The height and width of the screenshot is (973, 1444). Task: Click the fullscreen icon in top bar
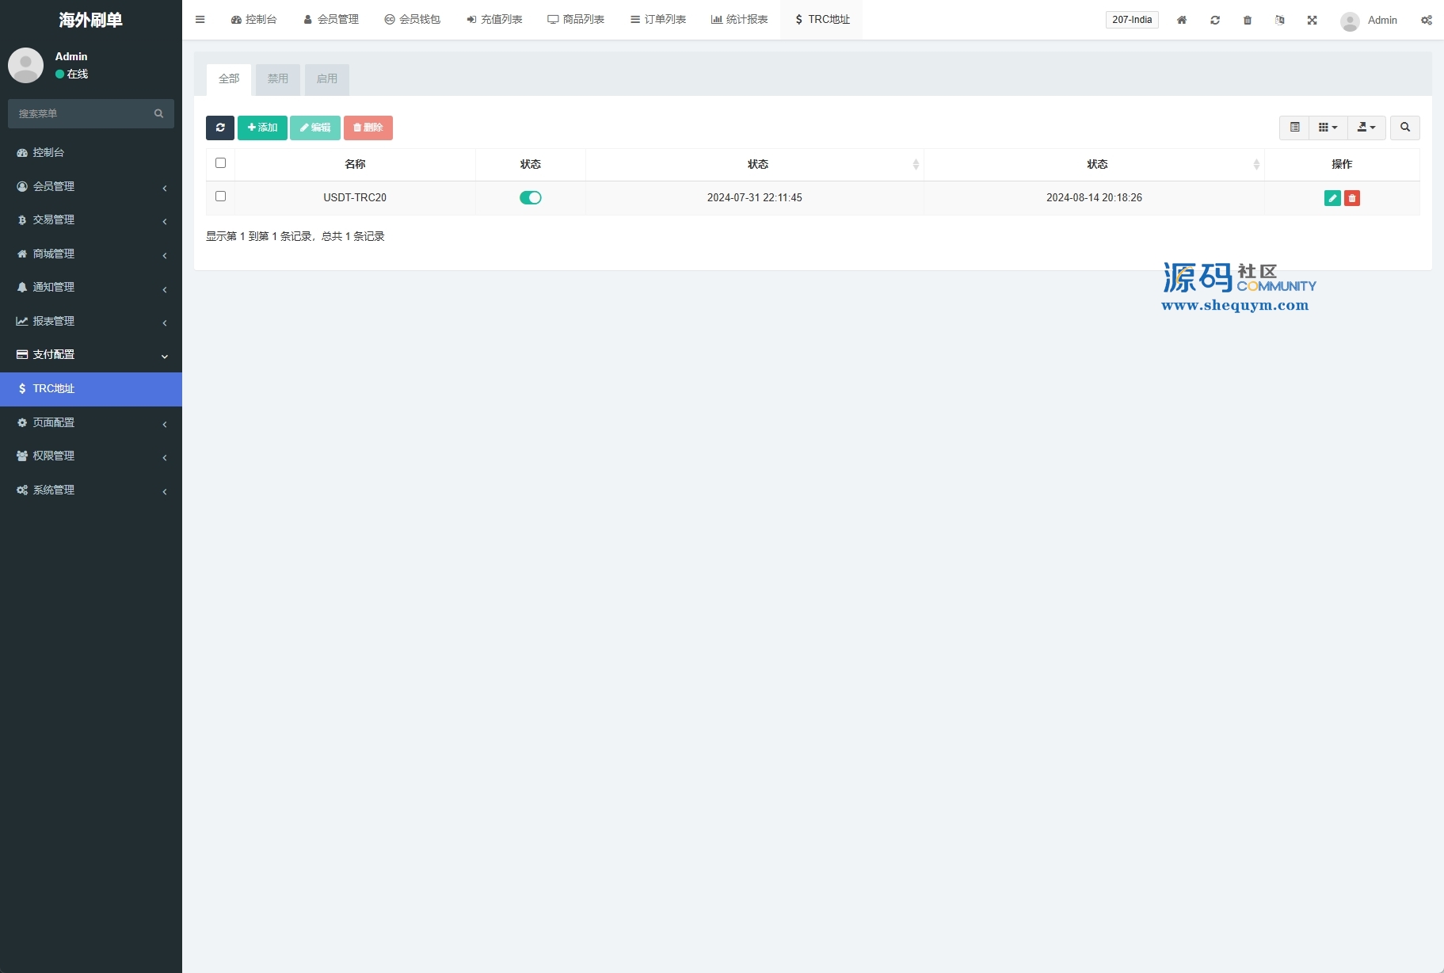click(x=1312, y=20)
